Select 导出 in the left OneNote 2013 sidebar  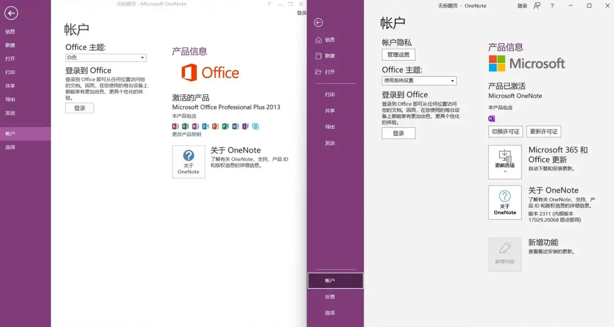coord(25,99)
